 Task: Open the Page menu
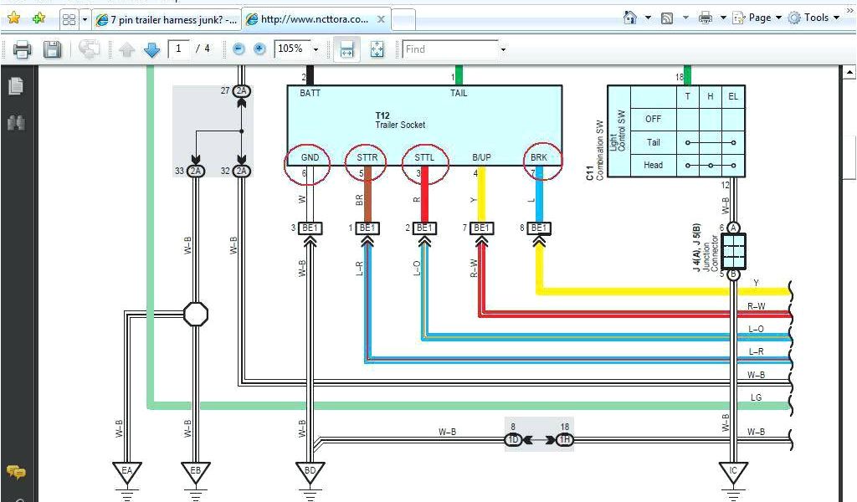pyautogui.click(x=757, y=18)
